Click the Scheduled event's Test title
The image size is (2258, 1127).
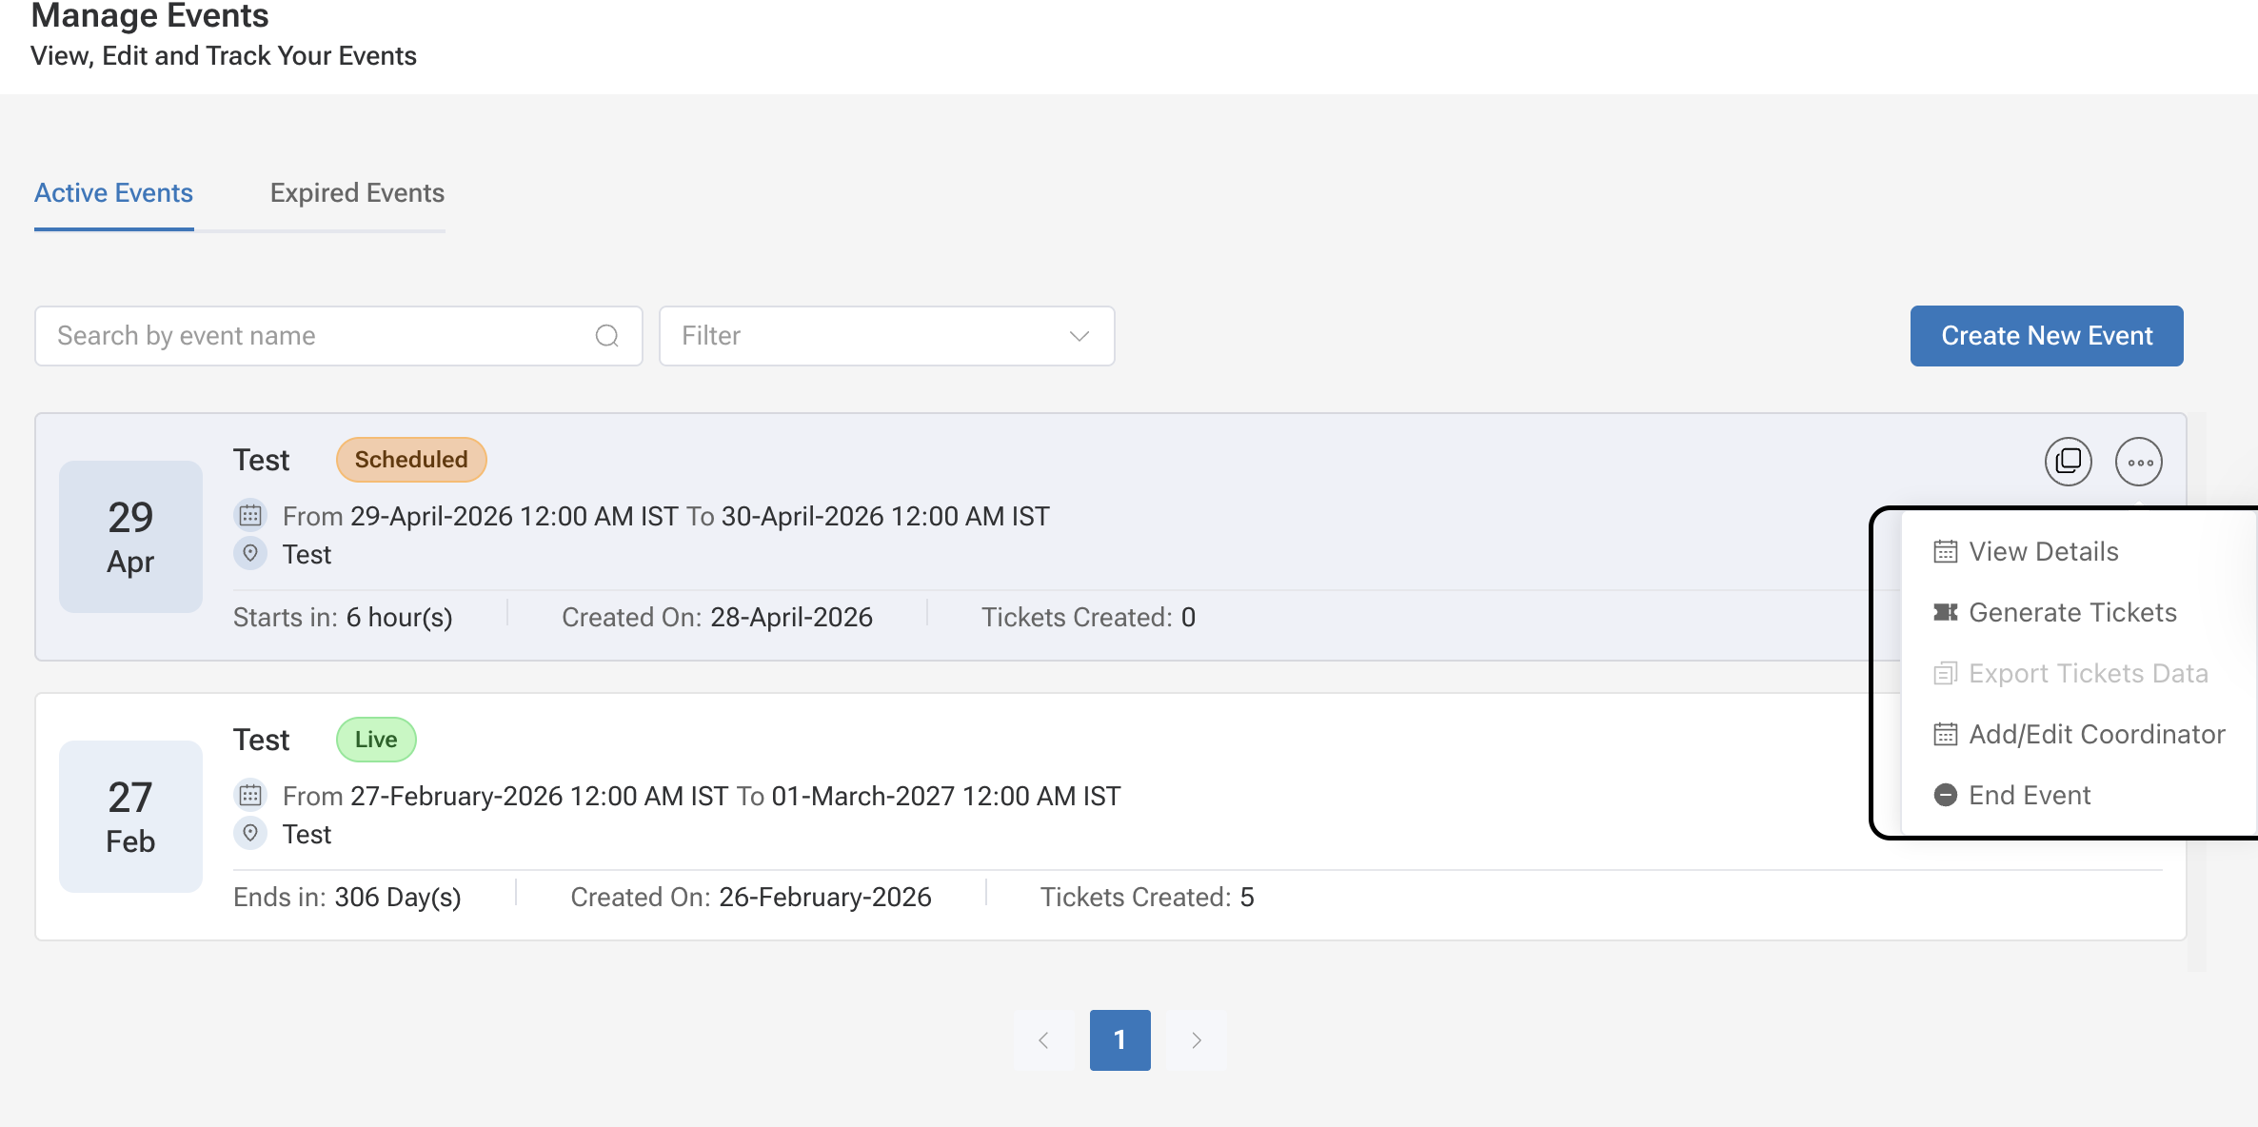tap(261, 461)
